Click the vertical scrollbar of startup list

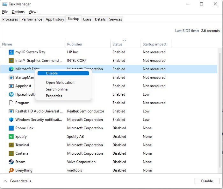(220, 111)
